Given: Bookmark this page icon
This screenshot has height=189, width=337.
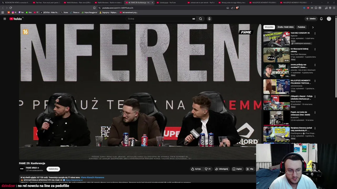Looking at the screenshot, I should pyautogui.click(x=94, y=8).
